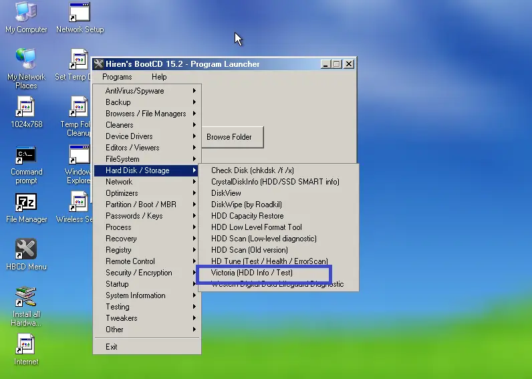Screen dimensions: 532x379
Task: Open 7z File Manager icon
Action: (x=26, y=208)
